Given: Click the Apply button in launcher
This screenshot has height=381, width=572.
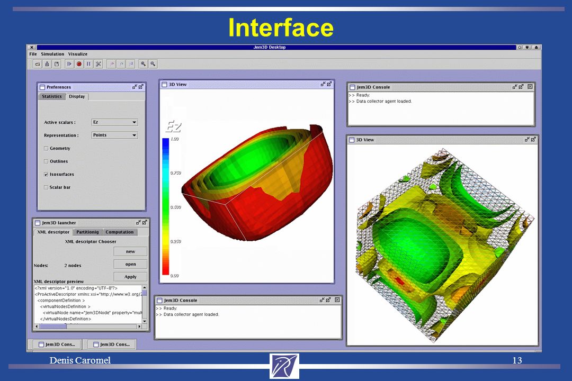Looking at the screenshot, I should [x=131, y=277].
